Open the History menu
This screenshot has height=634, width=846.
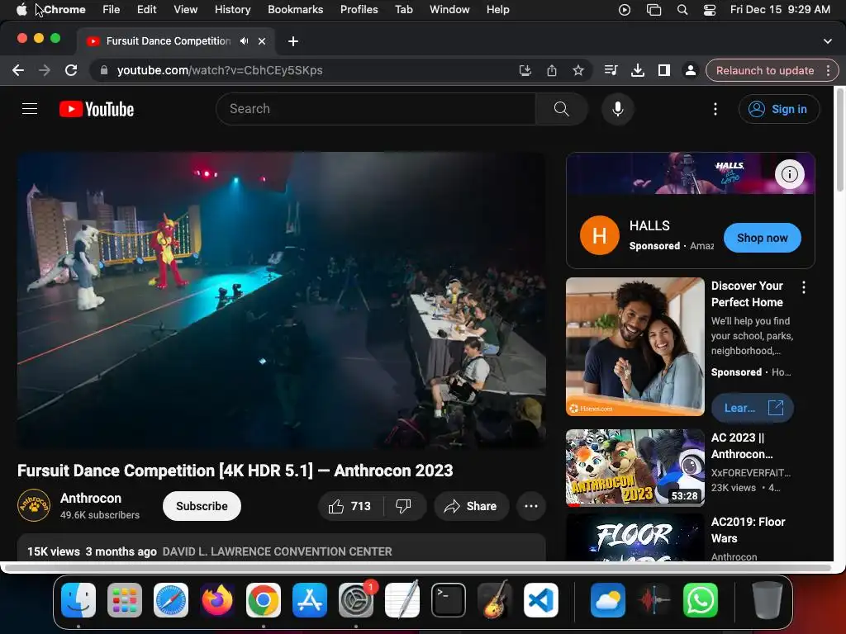[232, 10]
